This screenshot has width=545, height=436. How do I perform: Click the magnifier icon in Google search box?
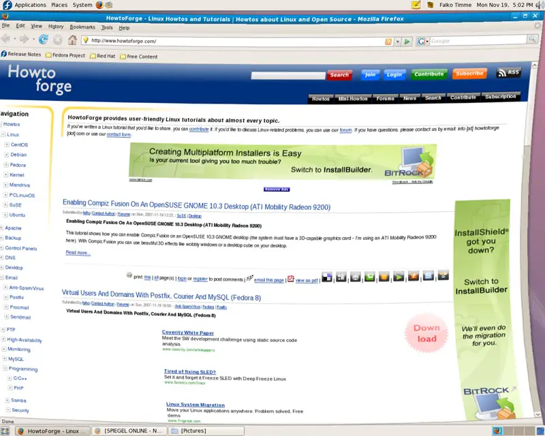click(x=532, y=40)
